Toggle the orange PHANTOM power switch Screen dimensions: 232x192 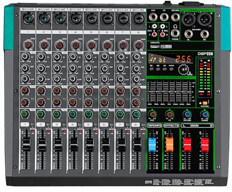coord(205,103)
